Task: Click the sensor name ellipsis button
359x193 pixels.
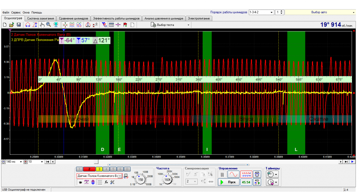Action: (x=120, y=176)
